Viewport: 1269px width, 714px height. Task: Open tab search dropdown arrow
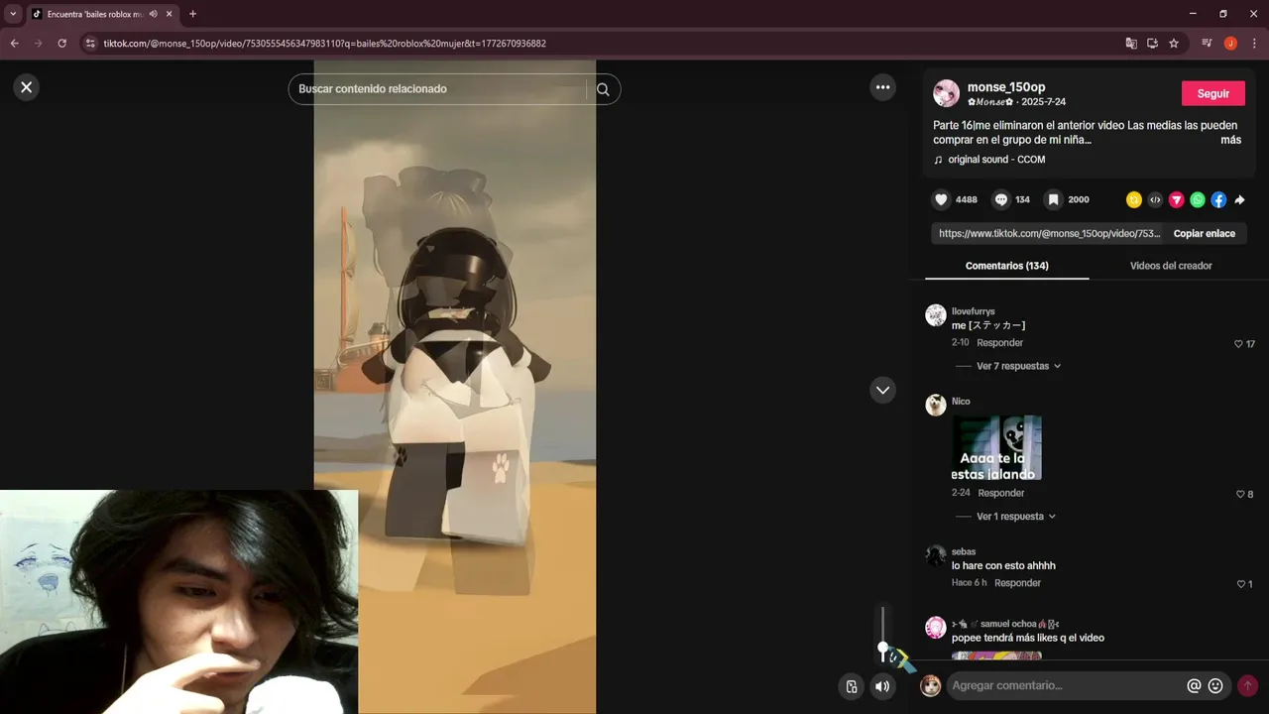13,14
